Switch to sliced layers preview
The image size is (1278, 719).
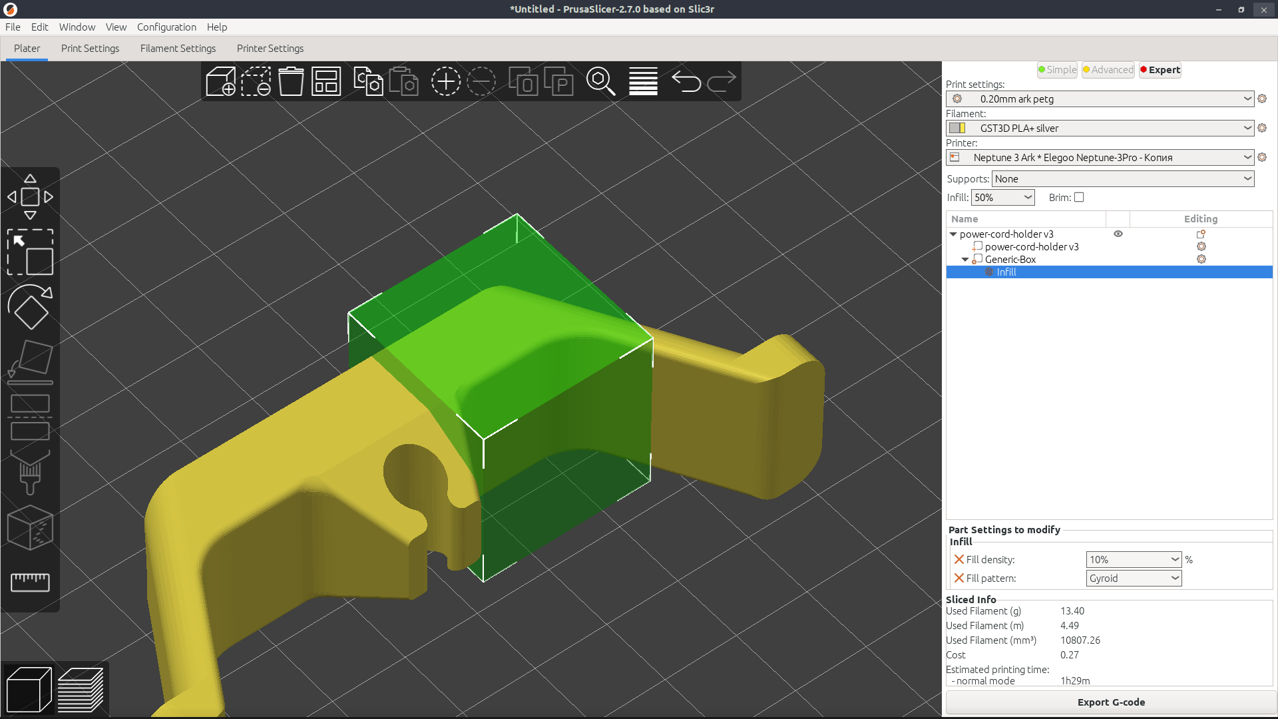coord(81,690)
